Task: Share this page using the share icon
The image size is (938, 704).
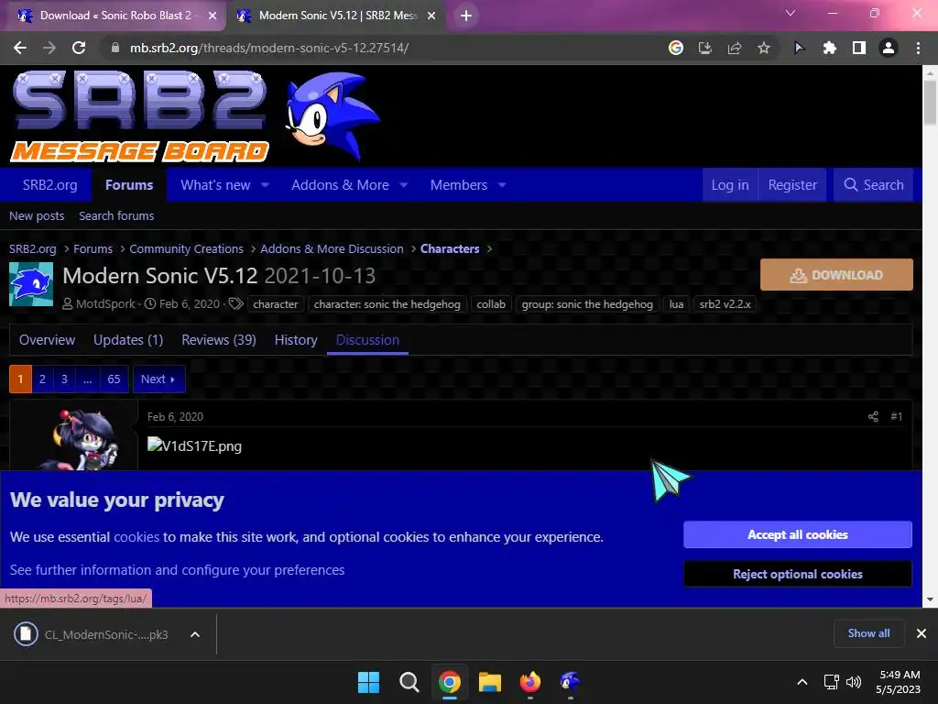Action: tap(734, 48)
